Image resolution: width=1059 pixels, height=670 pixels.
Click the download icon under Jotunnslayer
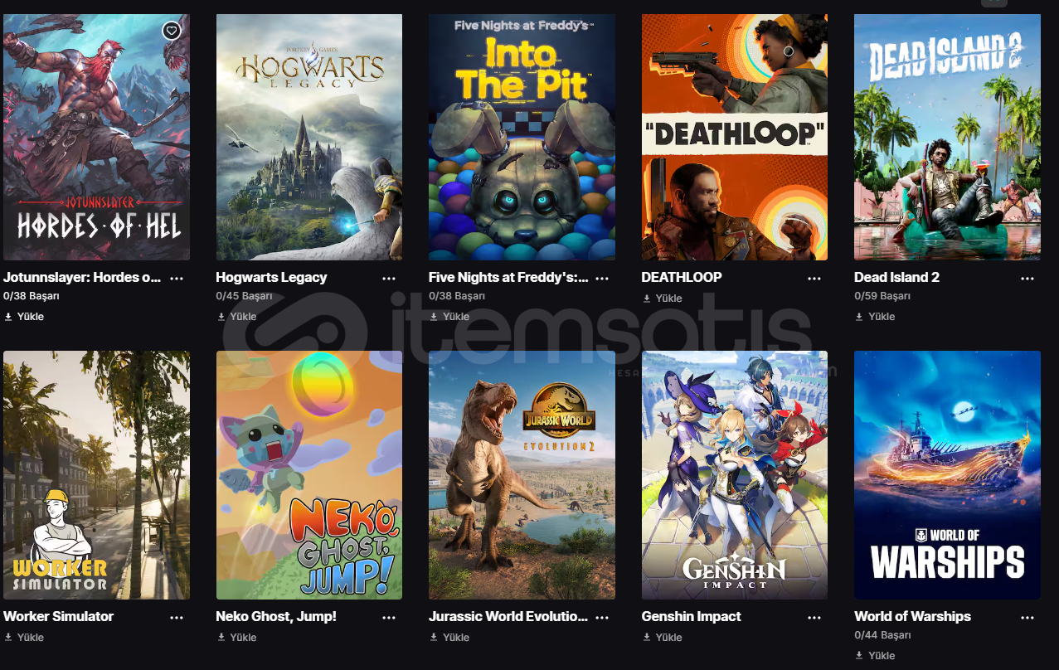(8, 317)
